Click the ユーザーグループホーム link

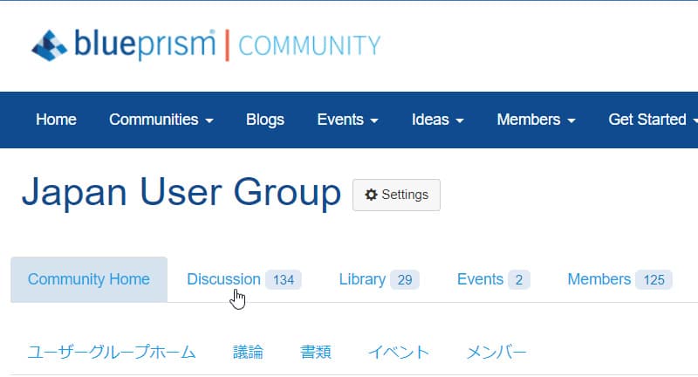click(x=112, y=352)
